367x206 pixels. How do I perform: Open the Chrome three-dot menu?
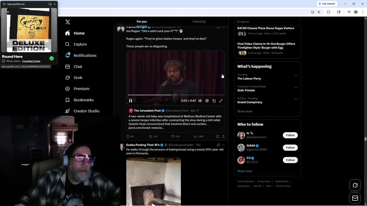pyautogui.click(x=363, y=12)
